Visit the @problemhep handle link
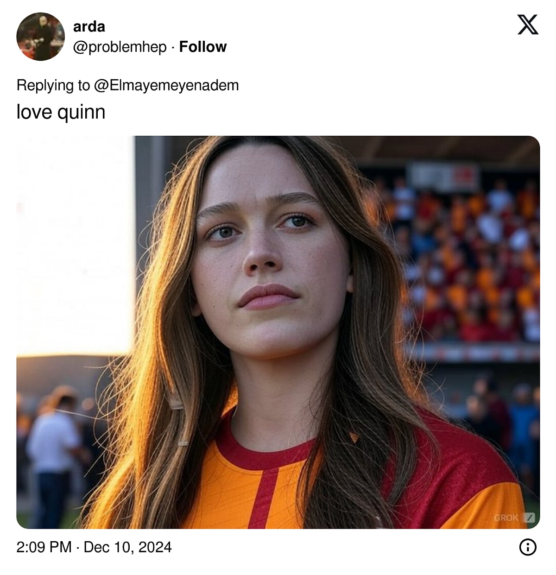Image resolution: width=556 pixels, height=575 pixels. tap(120, 47)
